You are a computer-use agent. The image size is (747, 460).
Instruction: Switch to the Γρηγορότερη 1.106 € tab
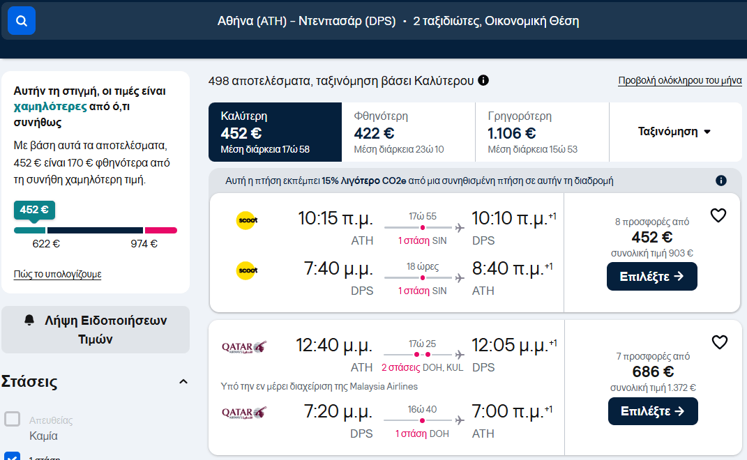542,132
